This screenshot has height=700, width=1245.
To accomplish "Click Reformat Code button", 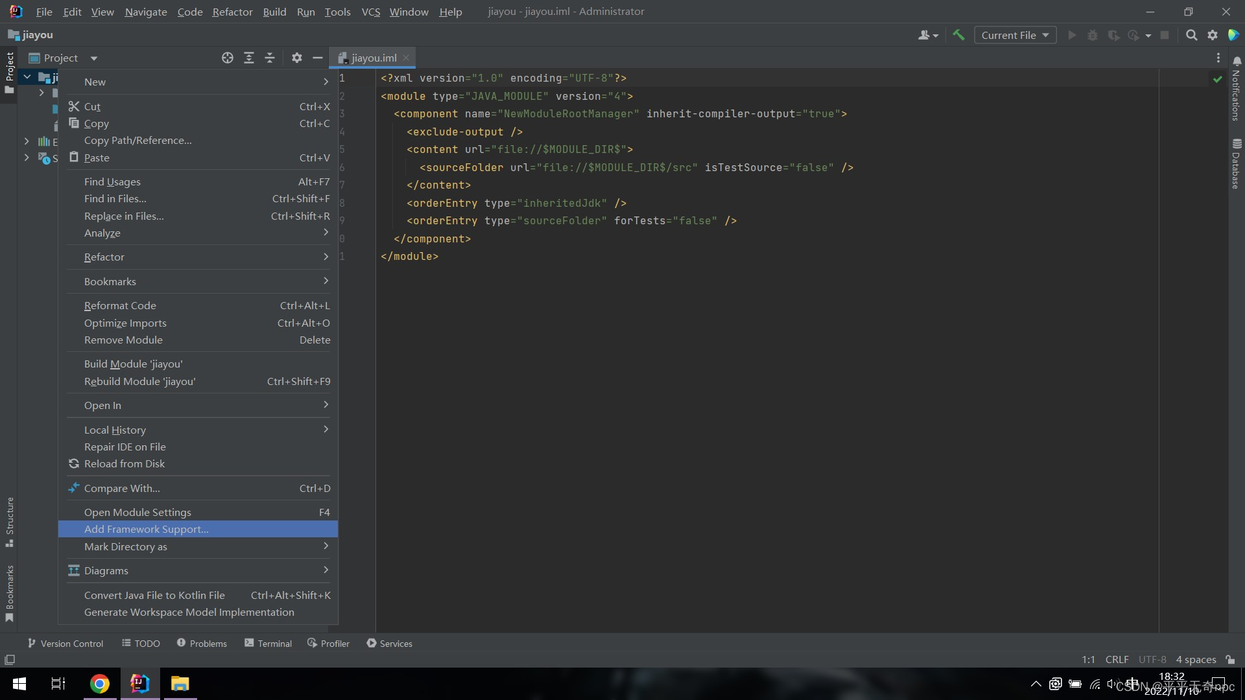I will pyautogui.click(x=121, y=305).
